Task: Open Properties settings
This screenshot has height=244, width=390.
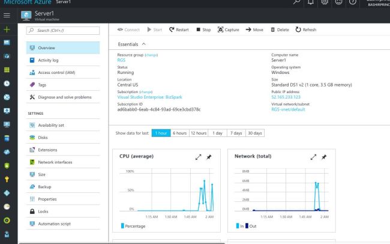Action: 63,199
